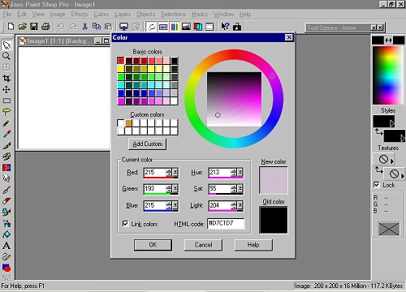
Task: Select the Text tool
Action: tap(6, 246)
